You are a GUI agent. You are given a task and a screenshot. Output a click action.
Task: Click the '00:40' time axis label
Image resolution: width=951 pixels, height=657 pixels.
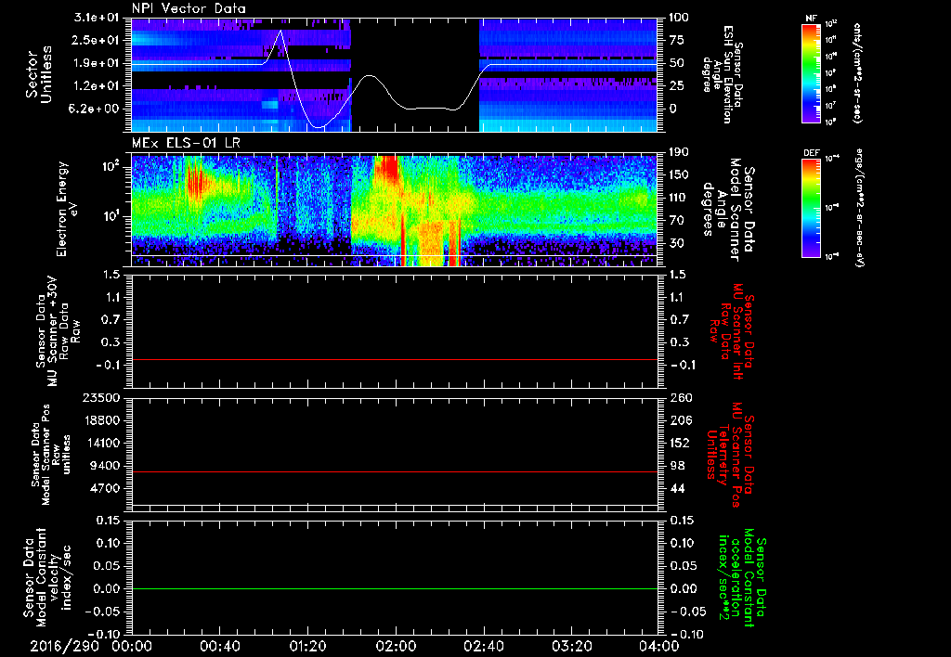[x=219, y=647]
